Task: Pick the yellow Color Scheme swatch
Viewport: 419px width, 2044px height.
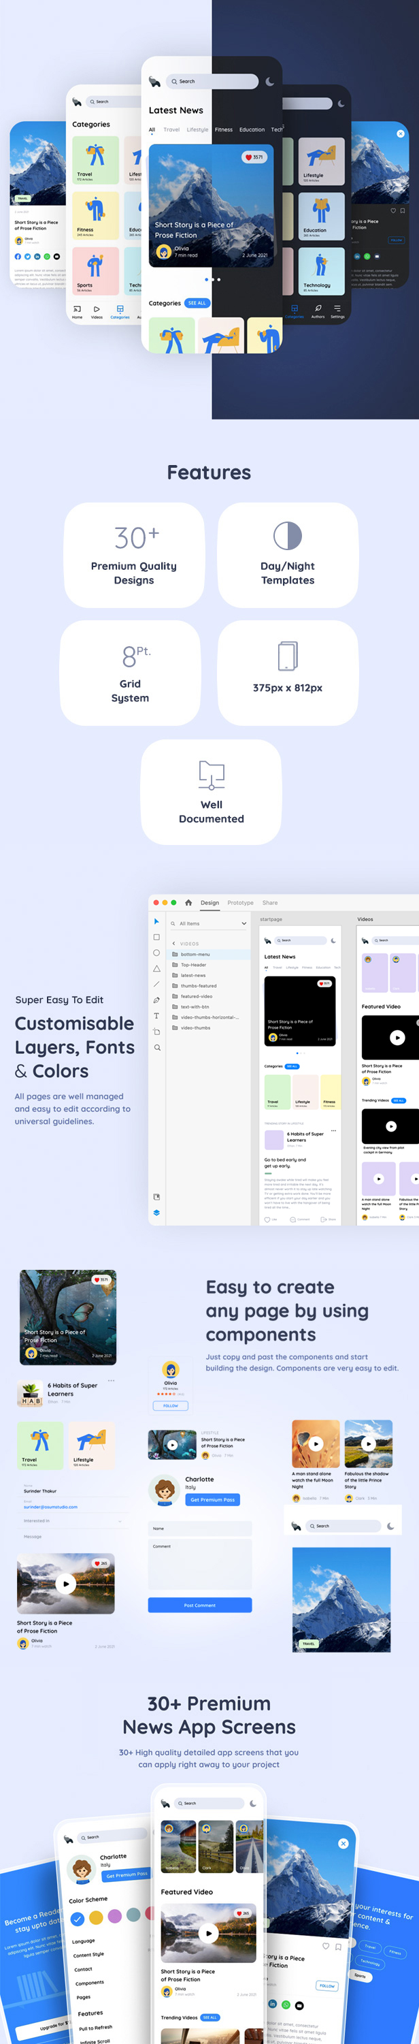Action: [96, 1917]
